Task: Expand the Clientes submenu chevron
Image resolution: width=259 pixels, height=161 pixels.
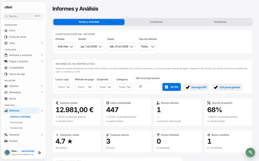Action: (42, 86)
